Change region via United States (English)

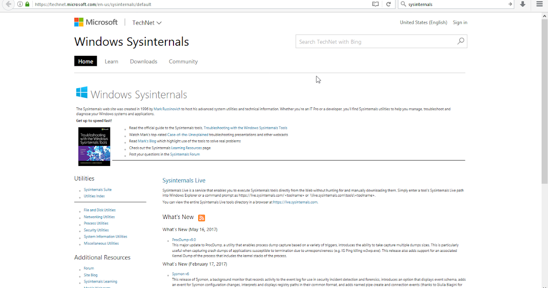click(x=423, y=22)
